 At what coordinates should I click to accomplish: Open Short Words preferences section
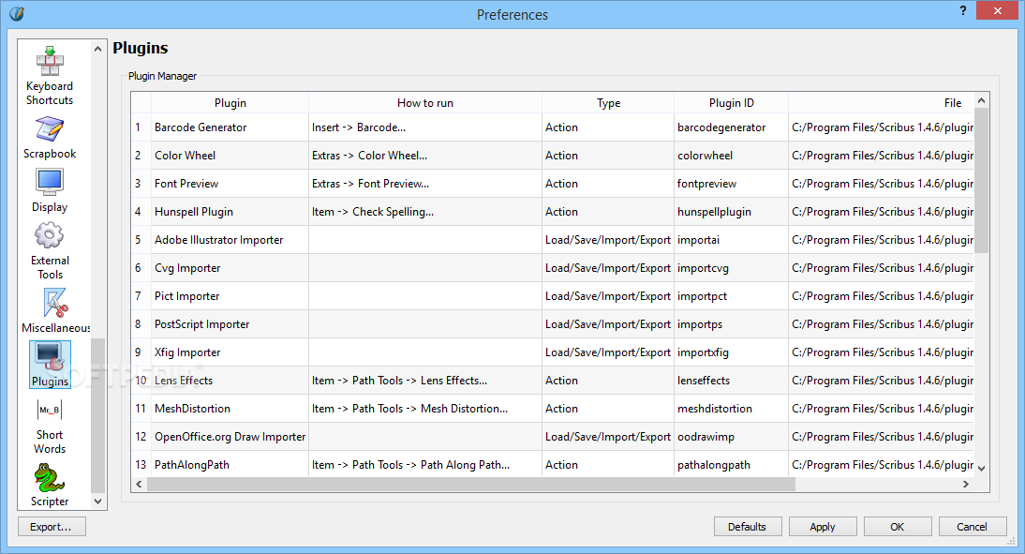click(50, 427)
